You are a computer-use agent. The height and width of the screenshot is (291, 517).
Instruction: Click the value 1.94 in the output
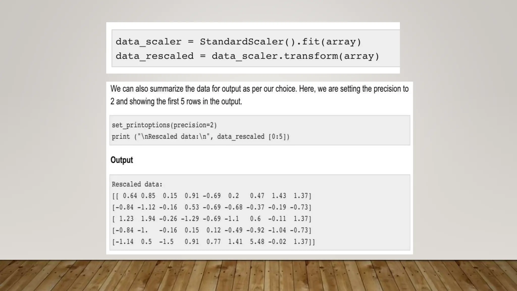148,219
